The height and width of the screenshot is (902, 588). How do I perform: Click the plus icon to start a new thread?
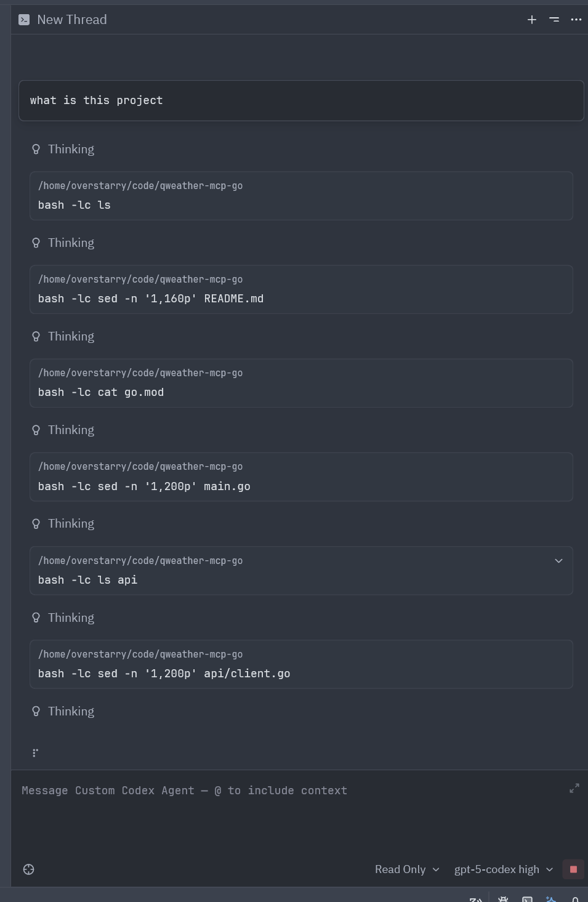tap(532, 20)
